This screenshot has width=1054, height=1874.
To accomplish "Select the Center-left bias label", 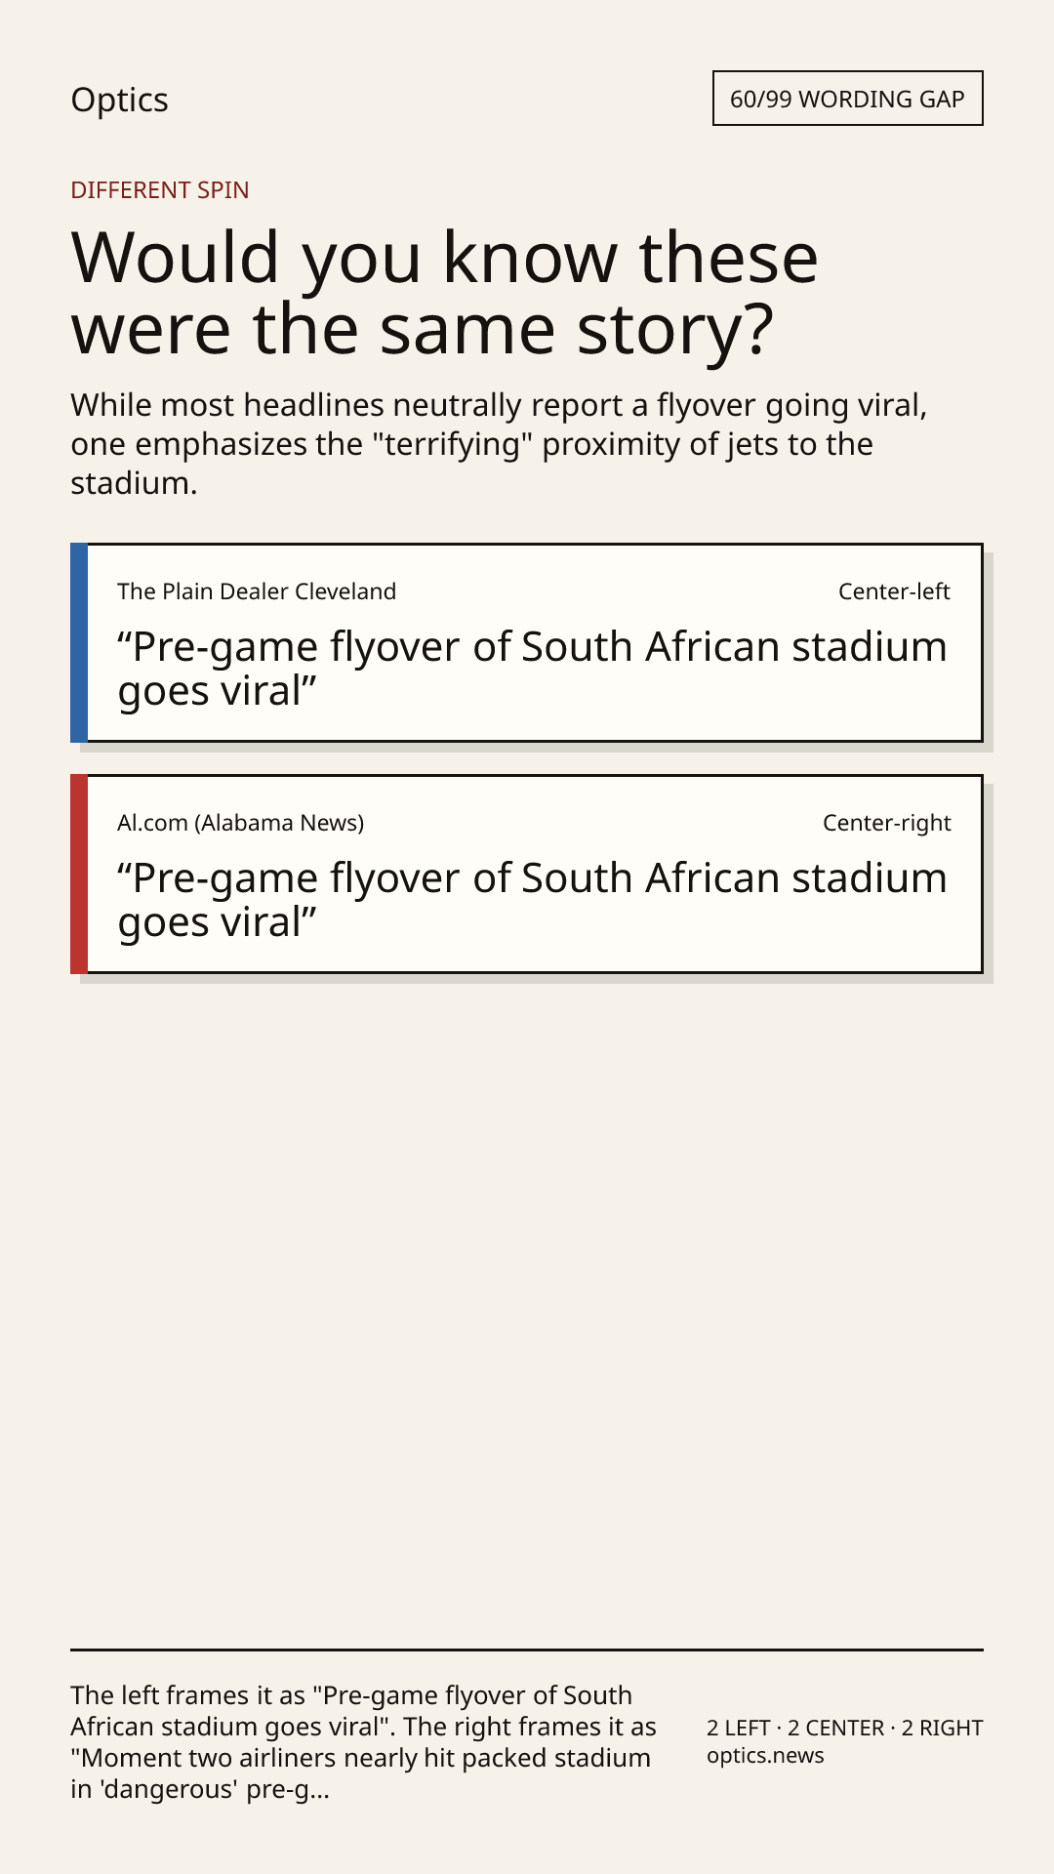I will [894, 591].
